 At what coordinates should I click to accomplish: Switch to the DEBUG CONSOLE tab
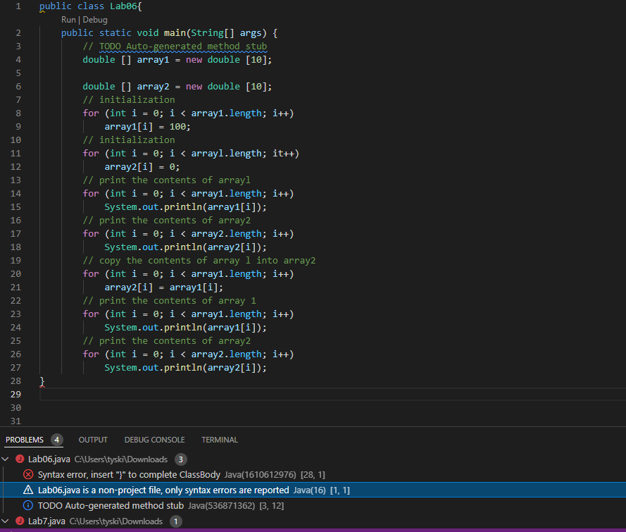(154, 440)
